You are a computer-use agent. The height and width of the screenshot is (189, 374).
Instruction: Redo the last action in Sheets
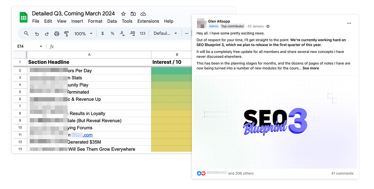(47, 34)
